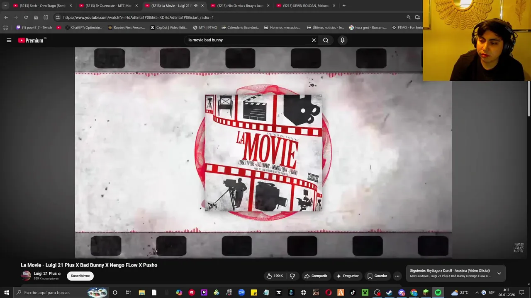
Task: Click the 929 K suscriptores text
Action: click(x=46, y=279)
